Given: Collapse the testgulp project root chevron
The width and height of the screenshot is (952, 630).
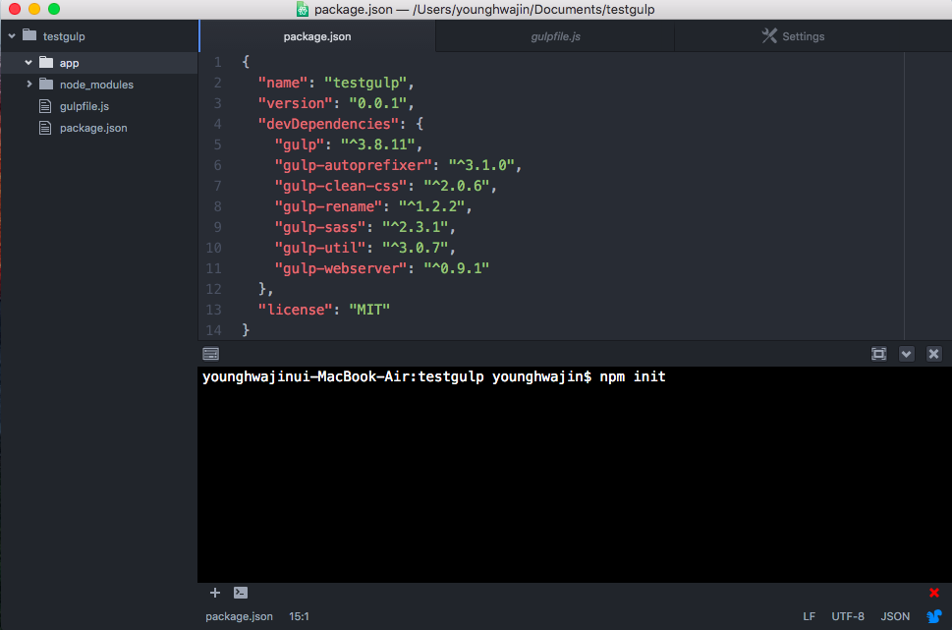Looking at the screenshot, I should click(x=12, y=35).
